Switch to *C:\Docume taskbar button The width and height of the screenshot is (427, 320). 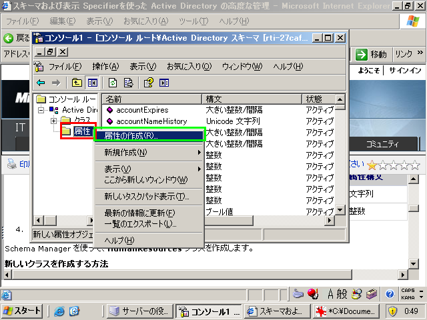(346, 311)
